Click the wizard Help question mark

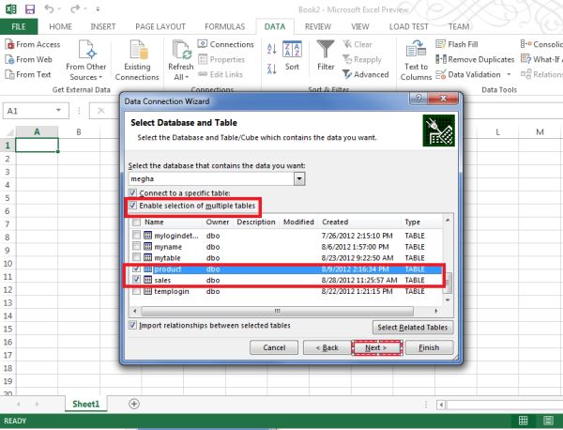pyautogui.click(x=418, y=98)
